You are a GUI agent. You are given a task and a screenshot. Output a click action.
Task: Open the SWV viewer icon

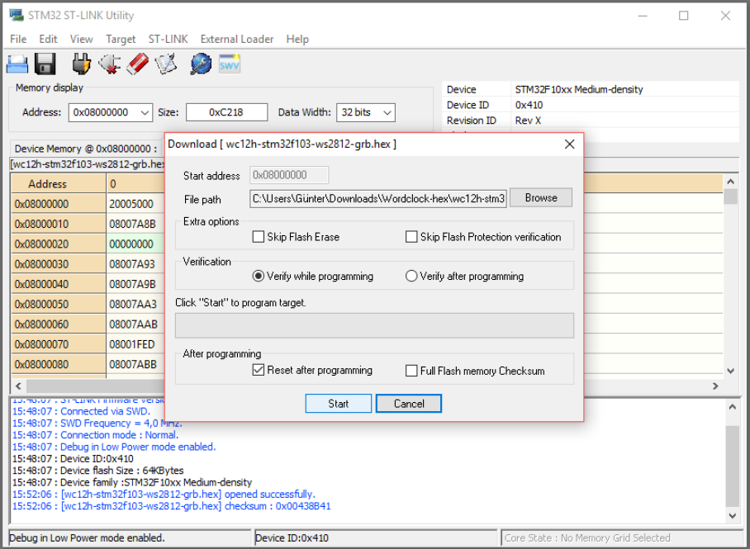(229, 64)
